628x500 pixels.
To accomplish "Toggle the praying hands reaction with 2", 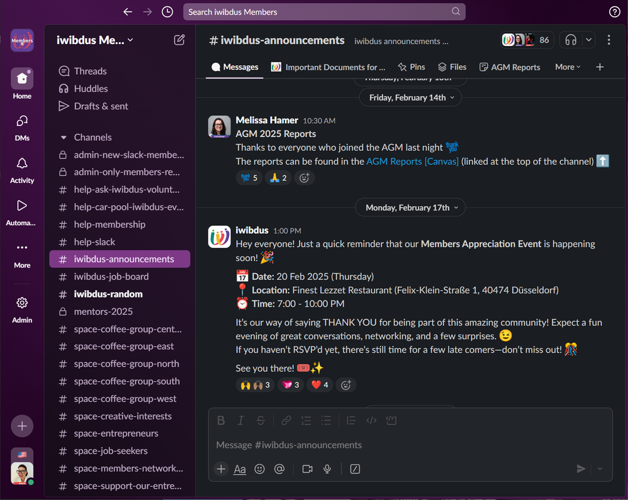I will tap(278, 177).
